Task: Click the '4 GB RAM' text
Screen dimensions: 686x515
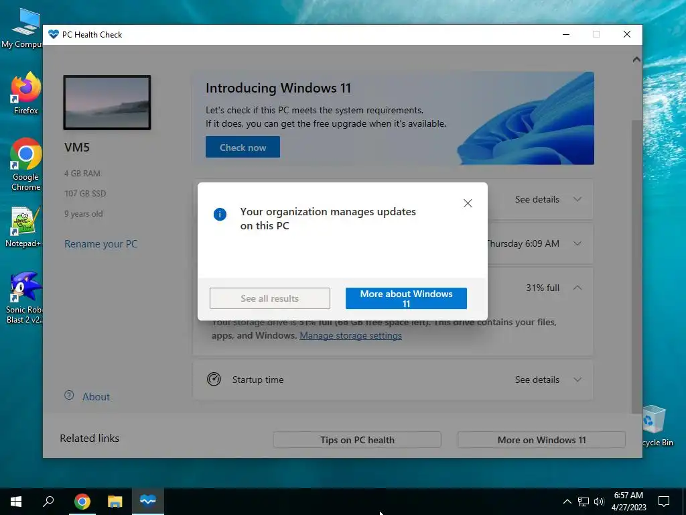Action: click(82, 174)
